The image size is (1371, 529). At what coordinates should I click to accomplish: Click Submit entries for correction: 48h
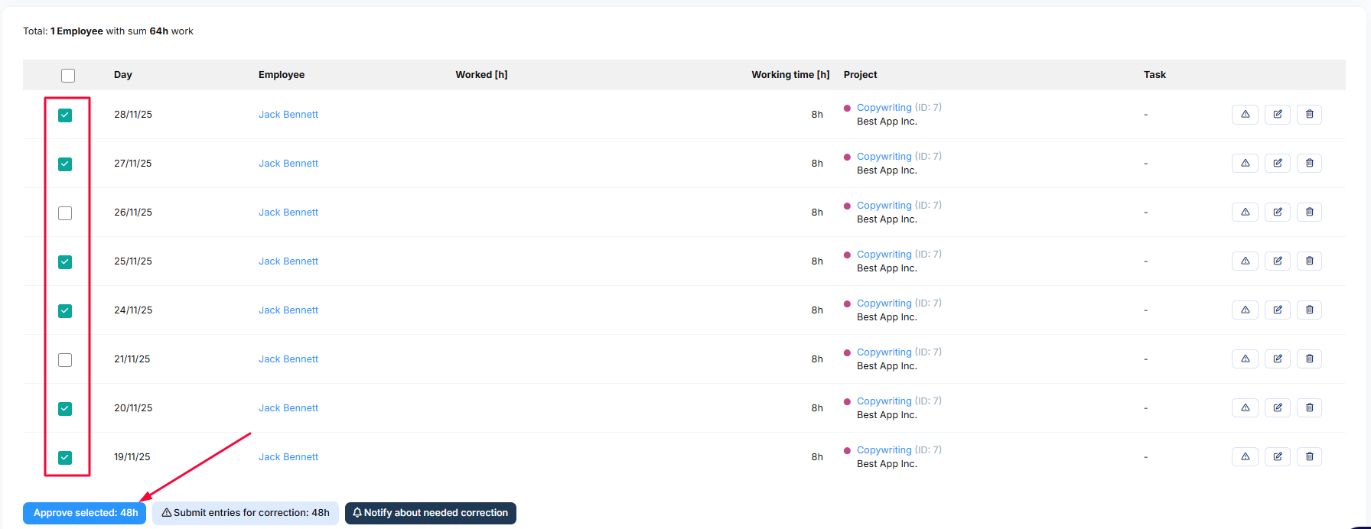click(x=246, y=513)
